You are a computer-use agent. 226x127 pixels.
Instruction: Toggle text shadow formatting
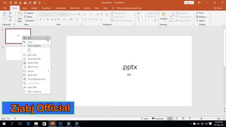[52, 19]
